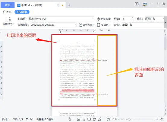The height and width of the screenshot is (122, 167).
Task: Enter full screen mode icon
Action: pyautogui.click(x=162, y=119)
